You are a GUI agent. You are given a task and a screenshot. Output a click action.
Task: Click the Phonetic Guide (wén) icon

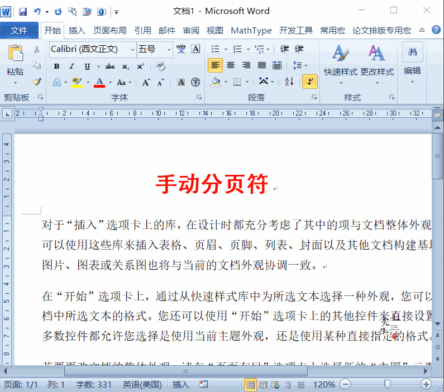coord(181,49)
